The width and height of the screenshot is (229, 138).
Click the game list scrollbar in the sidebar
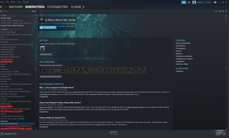(36, 69)
